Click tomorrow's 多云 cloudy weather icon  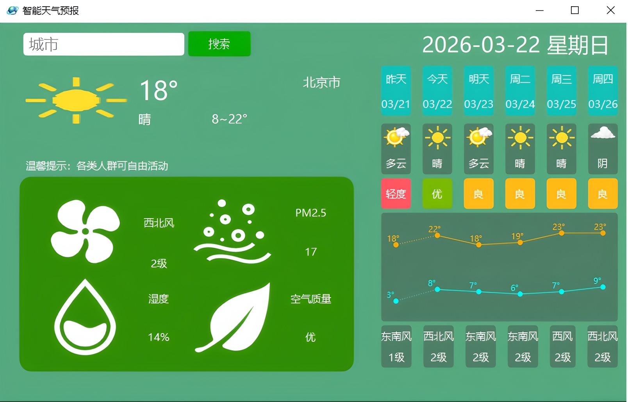pos(479,137)
